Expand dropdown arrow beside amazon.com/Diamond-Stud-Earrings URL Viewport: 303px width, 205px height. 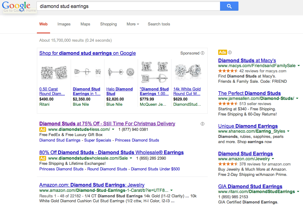pyautogui.click(x=171, y=191)
